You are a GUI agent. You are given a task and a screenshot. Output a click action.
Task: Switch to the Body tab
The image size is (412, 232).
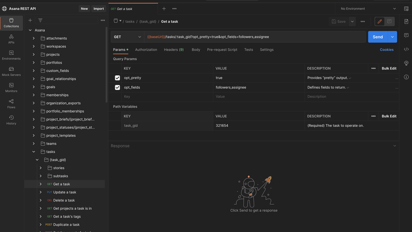pyautogui.click(x=196, y=49)
